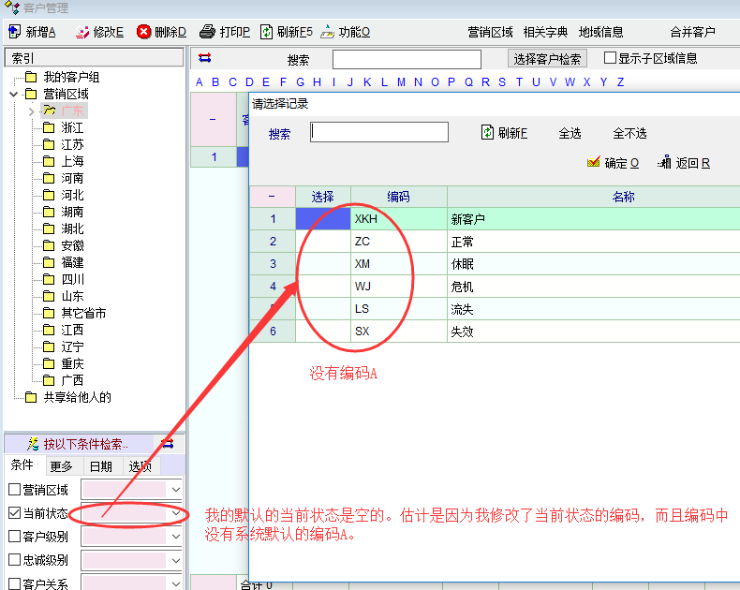The image size is (740, 590).
Task: Click the 修改 (Edit) toolbar icon
Action: pos(81,32)
